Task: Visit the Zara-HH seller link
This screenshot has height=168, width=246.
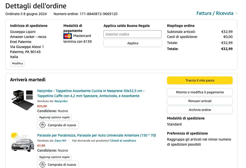Action: click(x=60, y=141)
